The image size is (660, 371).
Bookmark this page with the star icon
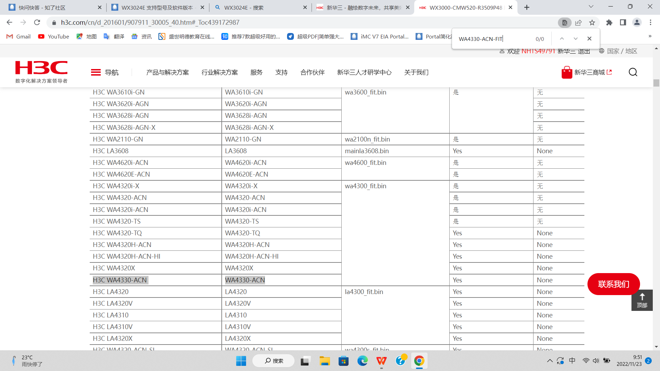pos(592,23)
